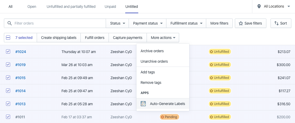Uncheck order #1014 checkbox
Viewport: 295px width, 123px height.
pos(8,91)
